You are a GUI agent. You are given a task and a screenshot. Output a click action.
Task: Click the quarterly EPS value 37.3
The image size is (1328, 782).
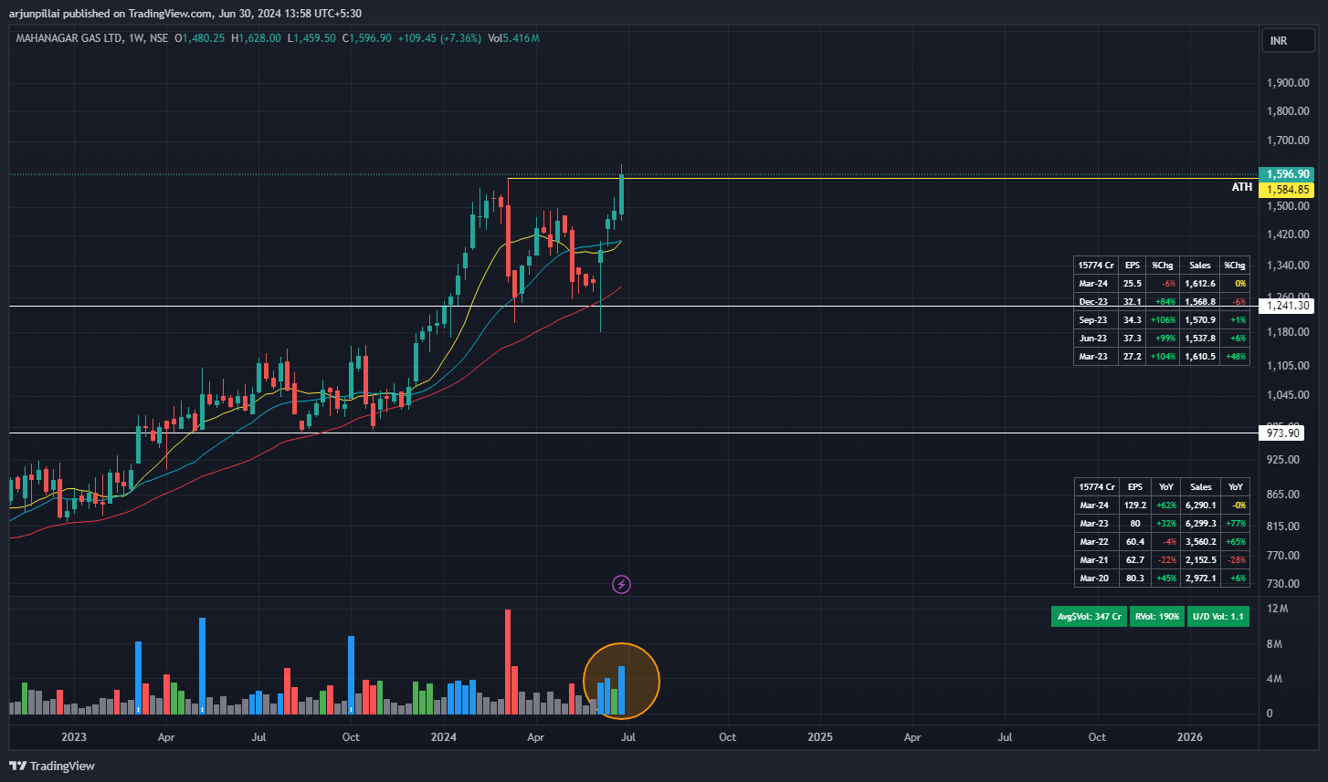(1133, 339)
